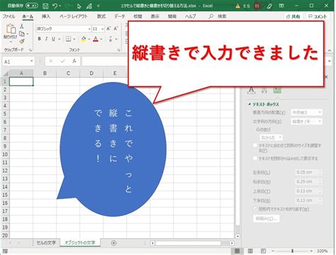The image size is (336, 255).
Task: Click the Format Painter brush icon
Action: 22,41
